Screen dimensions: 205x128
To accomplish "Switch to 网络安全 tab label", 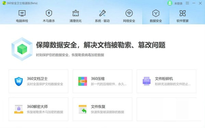I will 129,21.
